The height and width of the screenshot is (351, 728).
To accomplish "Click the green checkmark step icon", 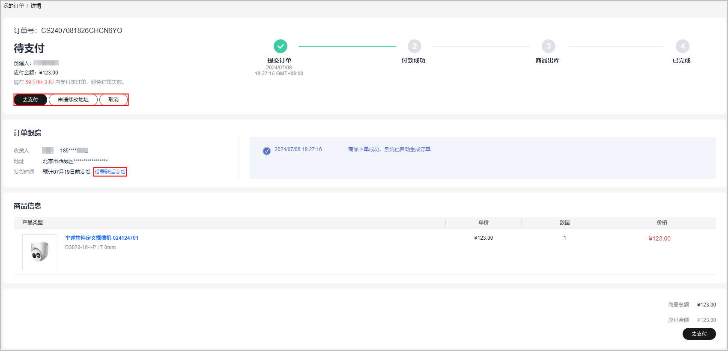I will (x=280, y=46).
